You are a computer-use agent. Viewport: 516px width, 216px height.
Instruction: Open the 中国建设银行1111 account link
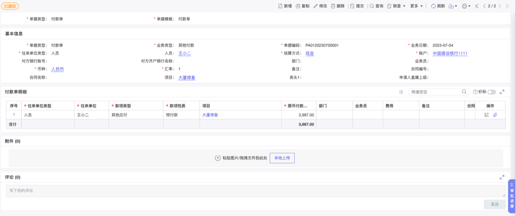[x=450, y=53]
